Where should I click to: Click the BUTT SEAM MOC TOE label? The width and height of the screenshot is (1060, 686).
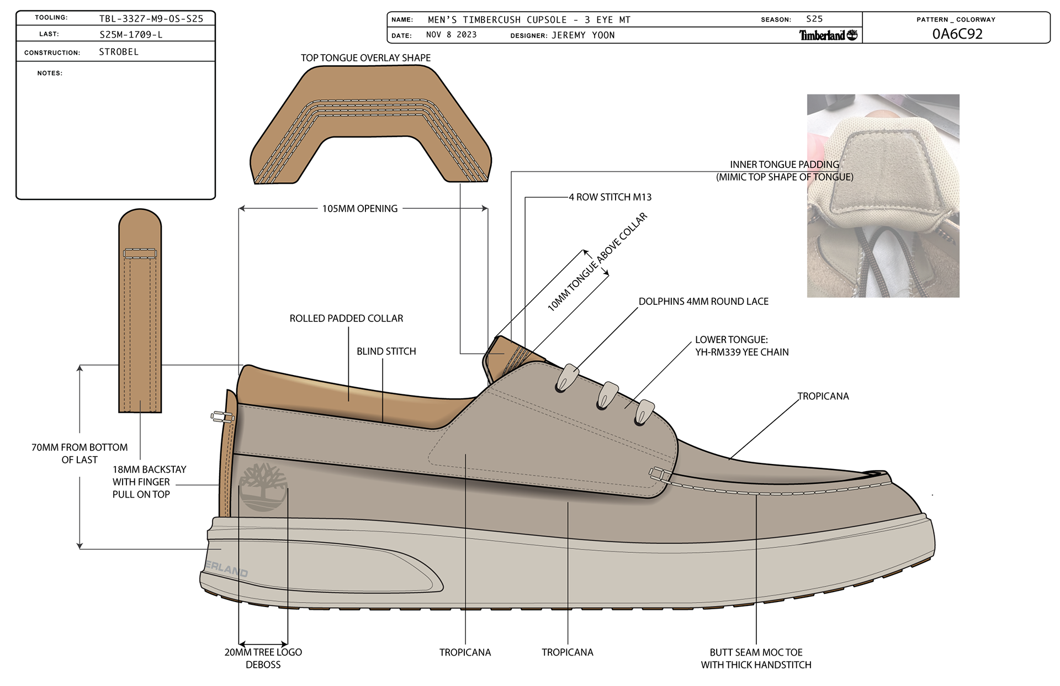tap(756, 658)
